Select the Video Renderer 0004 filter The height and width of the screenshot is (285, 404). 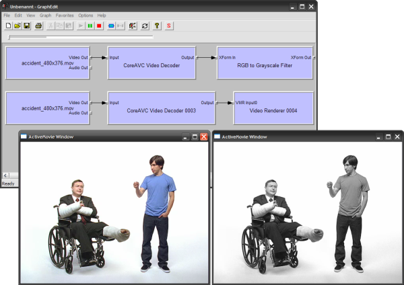273,108
